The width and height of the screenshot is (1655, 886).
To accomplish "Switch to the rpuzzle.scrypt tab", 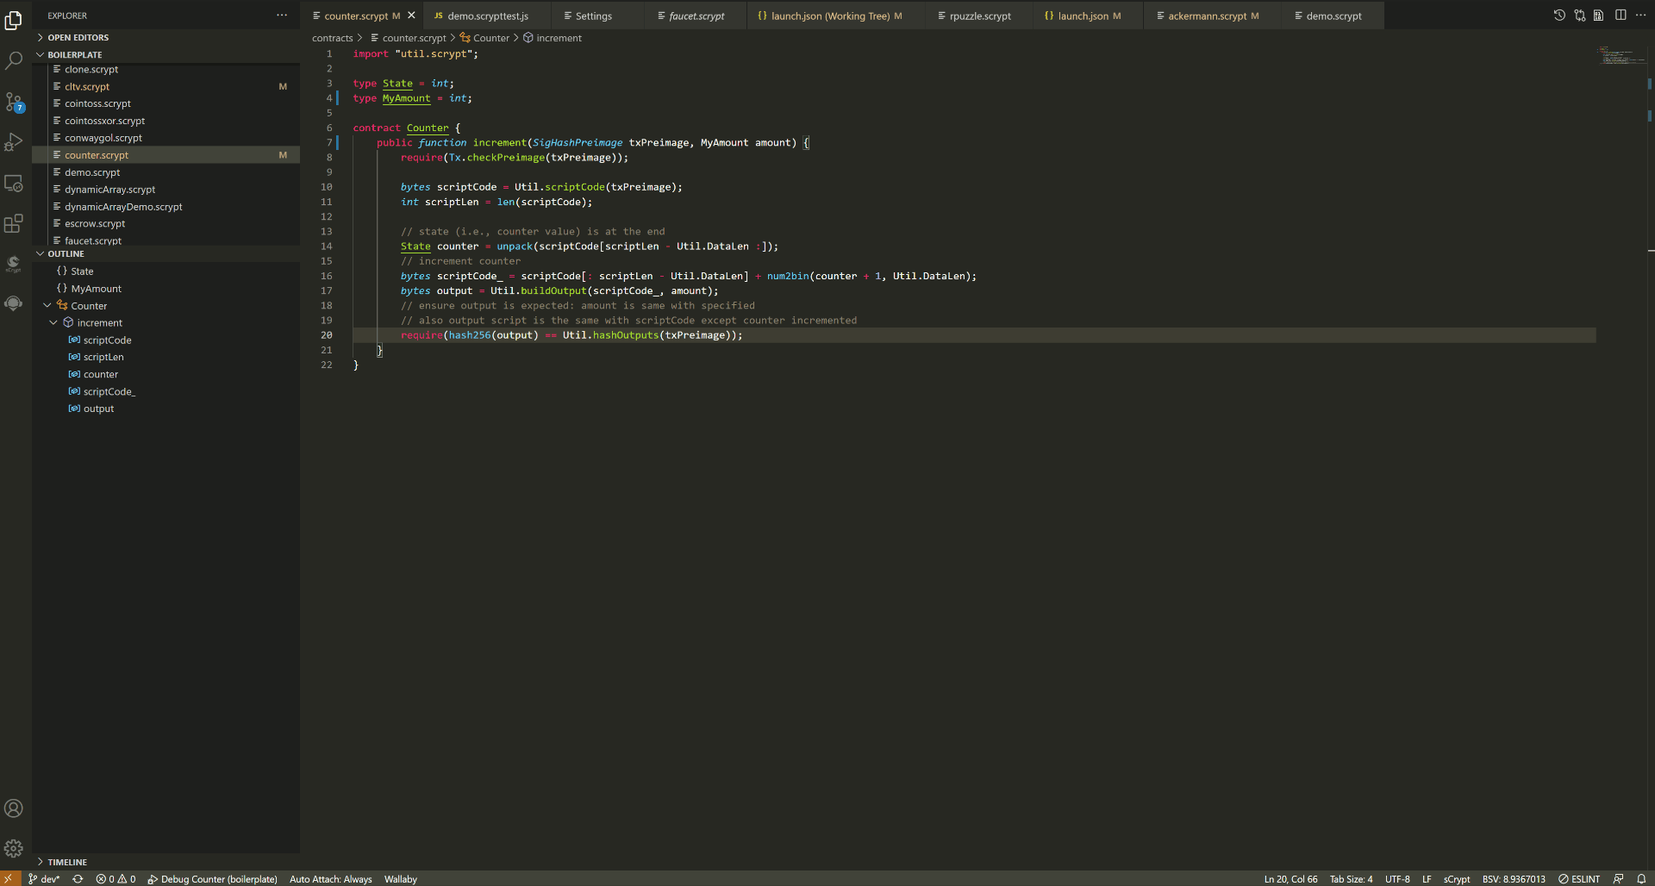I will 980,16.
